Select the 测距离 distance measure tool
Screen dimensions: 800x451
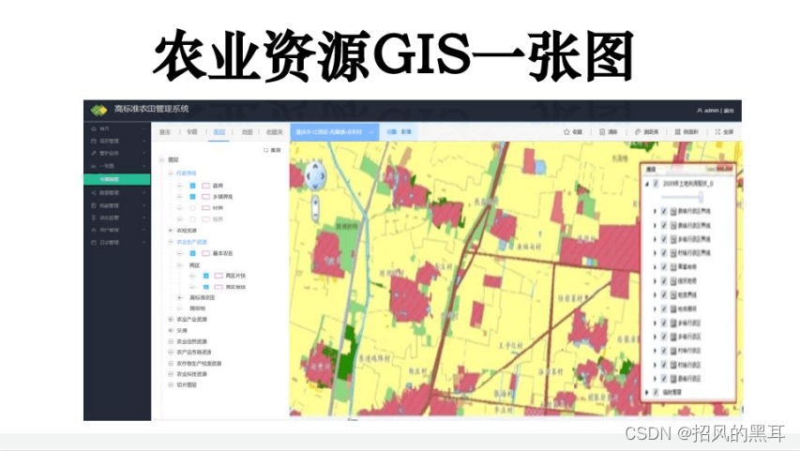646,132
